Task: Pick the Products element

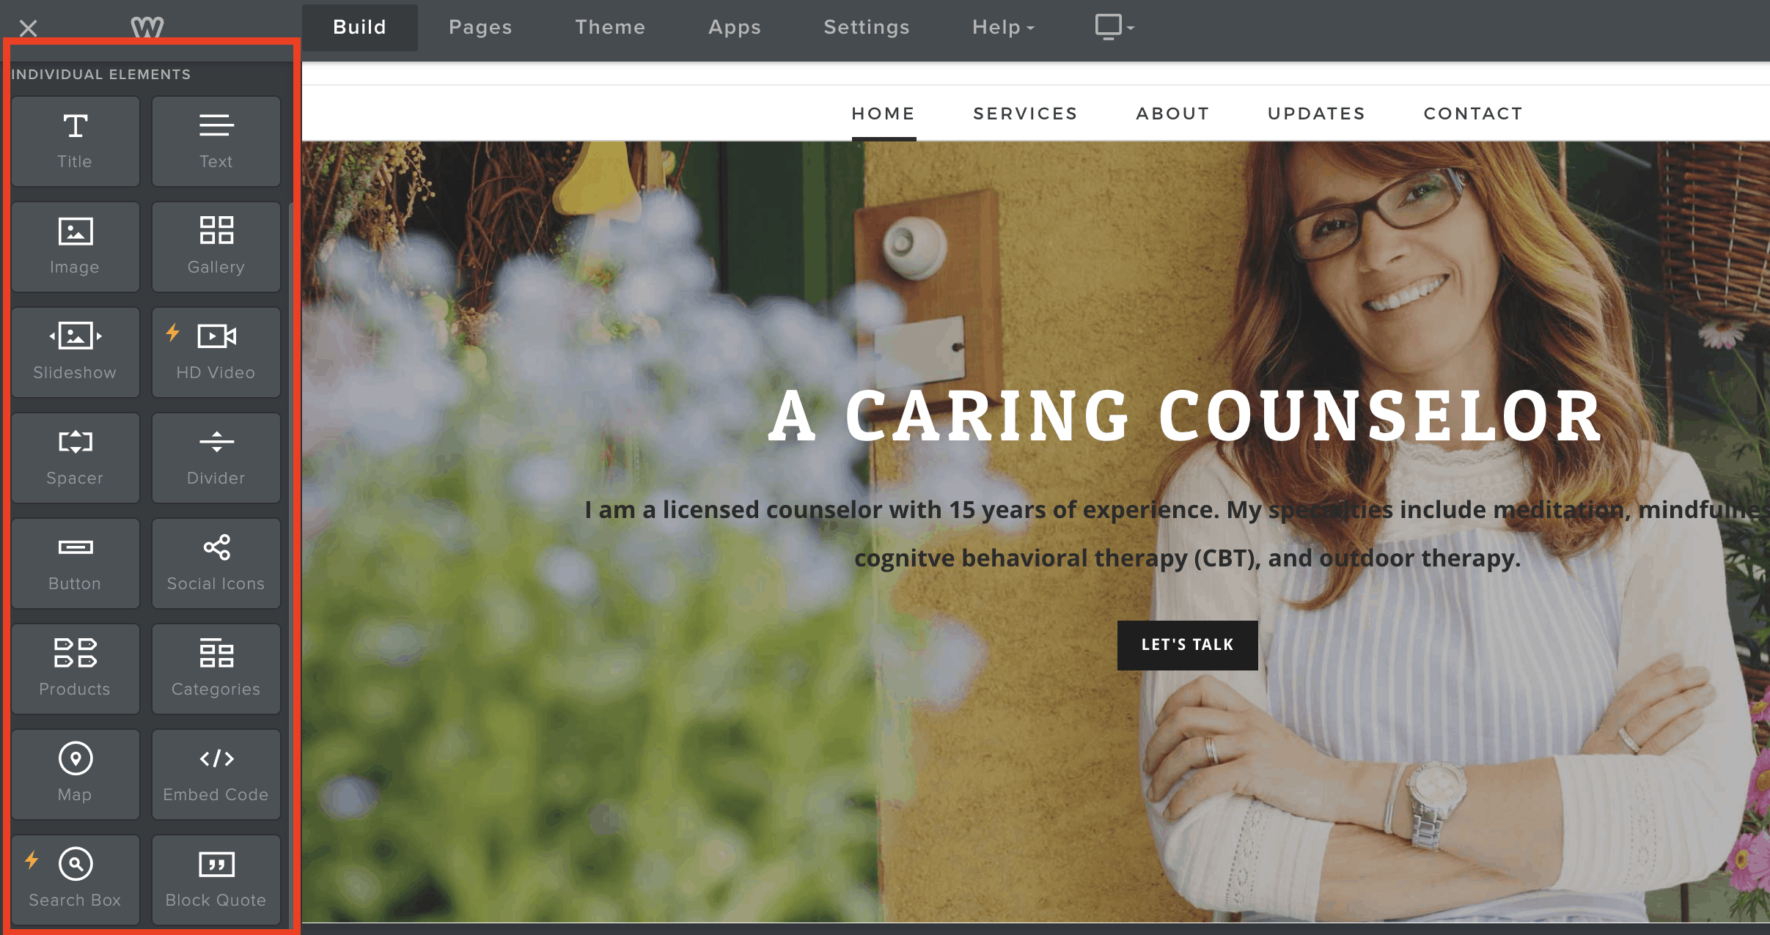Action: point(75,669)
